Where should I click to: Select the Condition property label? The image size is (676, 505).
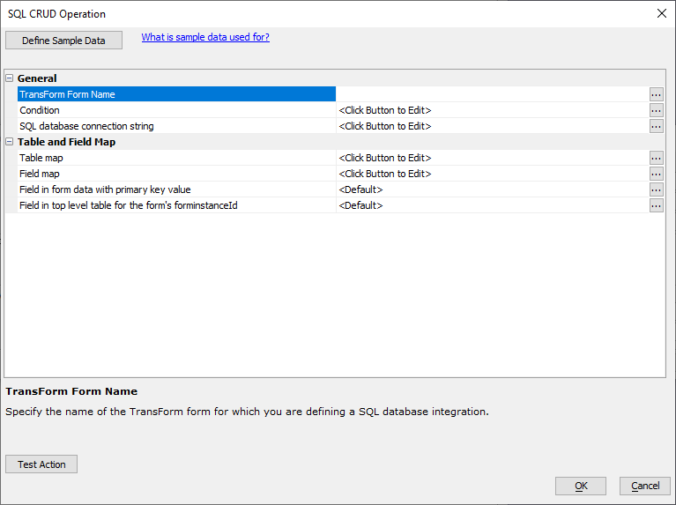pyautogui.click(x=40, y=110)
